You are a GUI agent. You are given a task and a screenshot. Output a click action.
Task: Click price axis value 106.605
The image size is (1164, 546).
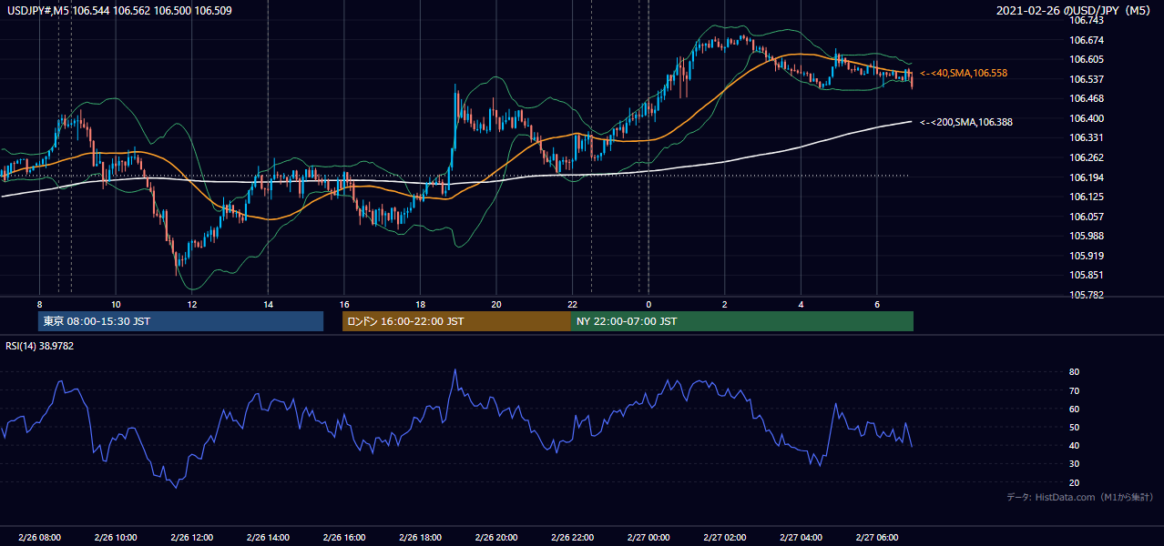1087,59
